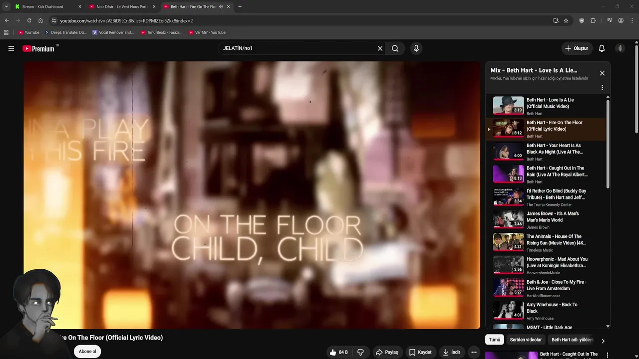Select Seriden videolar chip
Image resolution: width=639 pixels, height=359 pixels.
tap(526, 340)
